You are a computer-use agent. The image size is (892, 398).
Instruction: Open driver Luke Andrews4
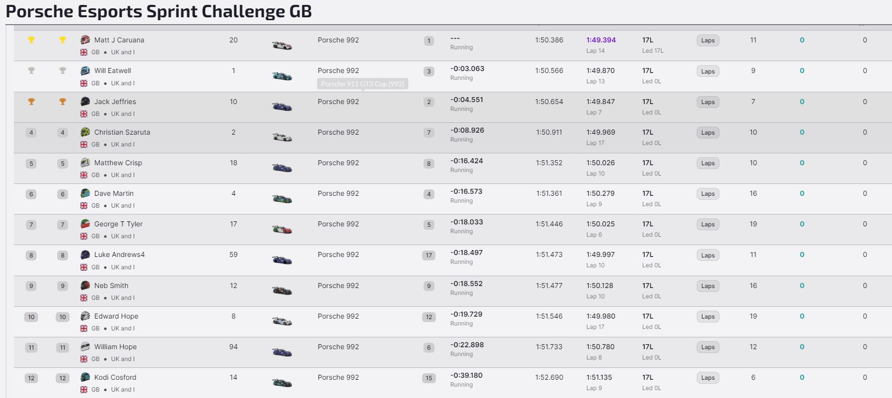coord(119,254)
